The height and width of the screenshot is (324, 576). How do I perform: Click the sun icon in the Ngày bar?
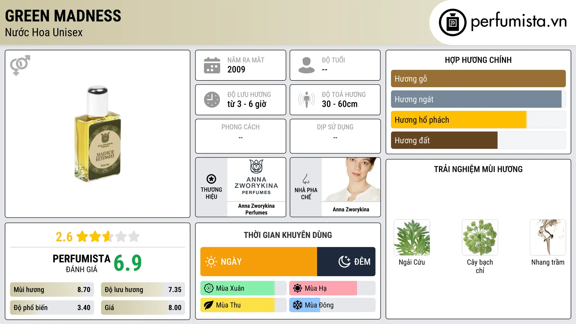click(x=211, y=262)
